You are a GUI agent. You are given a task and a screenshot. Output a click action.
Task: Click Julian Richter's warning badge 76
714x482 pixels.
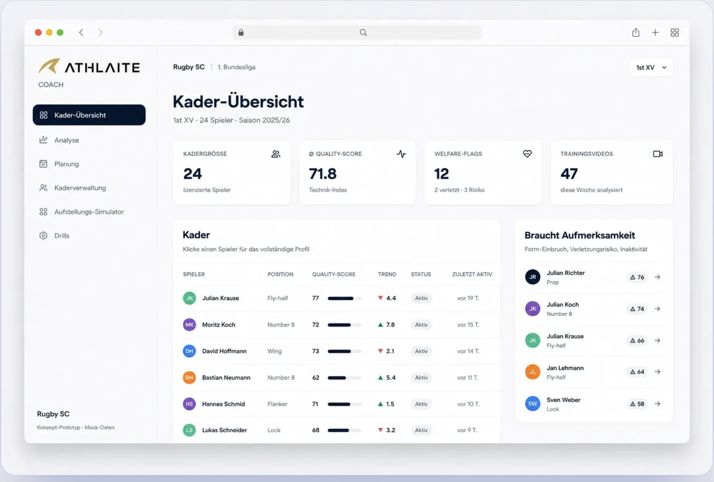click(x=637, y=277)
